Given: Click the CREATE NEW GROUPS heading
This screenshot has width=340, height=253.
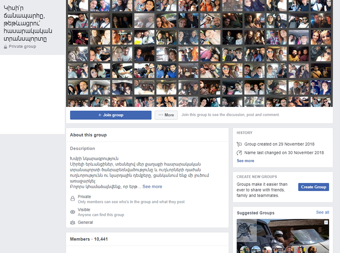Looking at the screenshot, I should pos(257,177).
